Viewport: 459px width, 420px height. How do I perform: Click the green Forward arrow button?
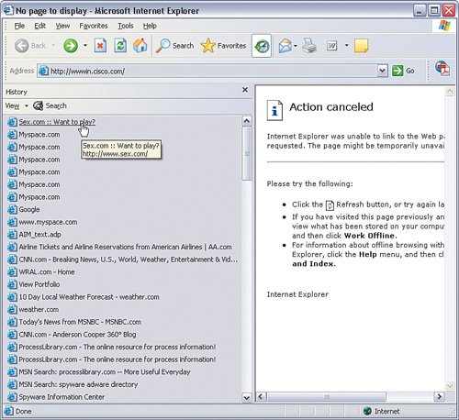71,46
